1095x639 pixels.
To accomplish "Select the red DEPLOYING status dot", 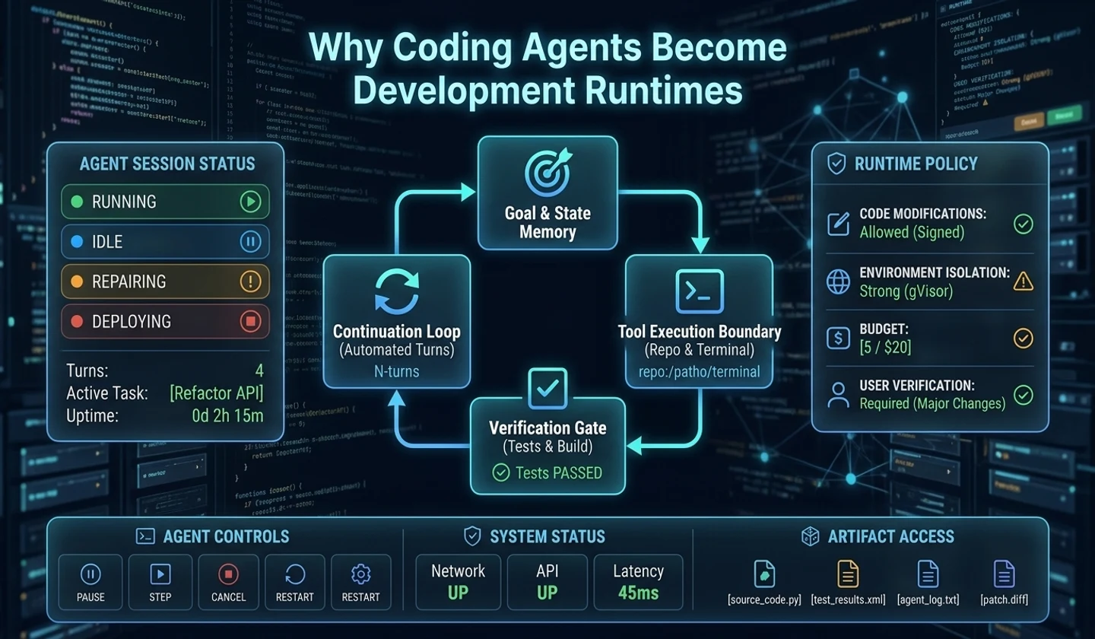I will click(76, 321).
